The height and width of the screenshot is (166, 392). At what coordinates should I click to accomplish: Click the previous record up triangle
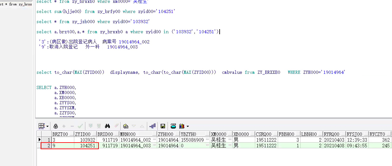[x=142, y=126]
